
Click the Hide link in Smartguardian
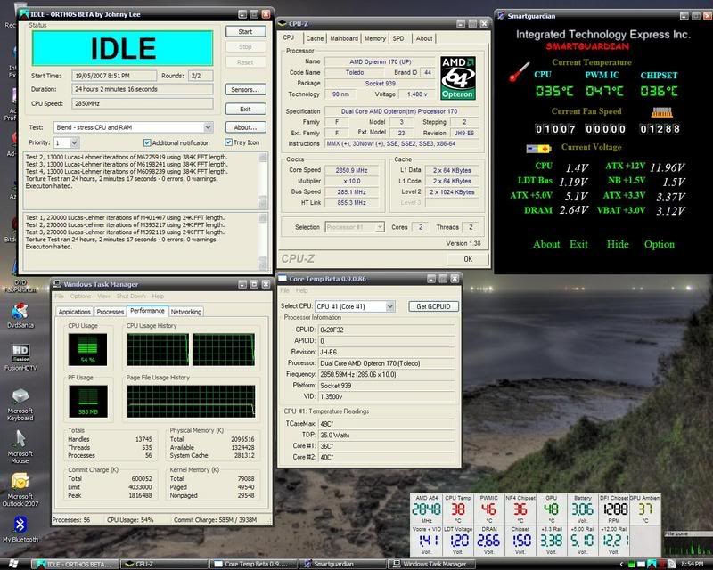(x=618, y=245)
